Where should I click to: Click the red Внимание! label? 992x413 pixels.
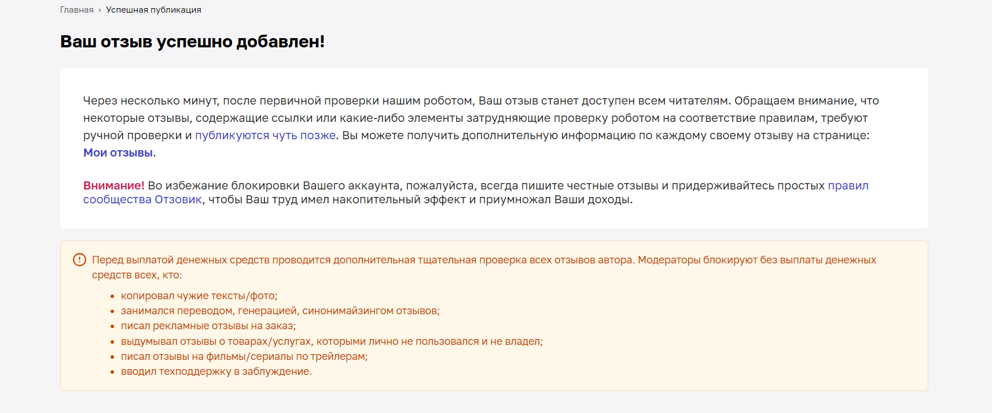click(113, 185)
